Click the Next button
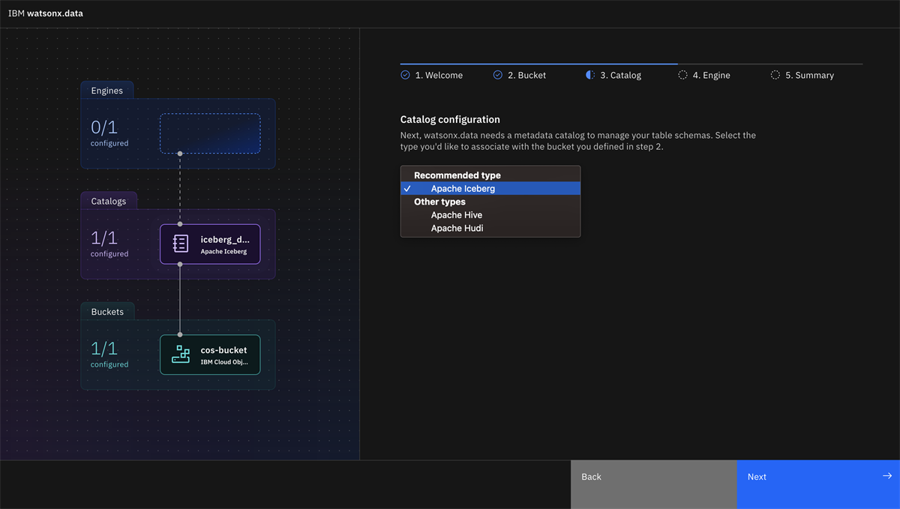 point(818,484)
